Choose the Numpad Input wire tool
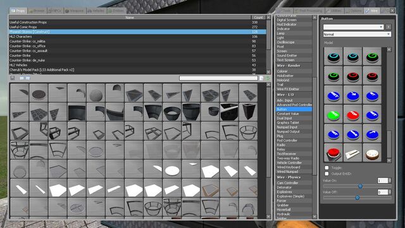Viewport: 405px width, 228px height. click(294, 127)
